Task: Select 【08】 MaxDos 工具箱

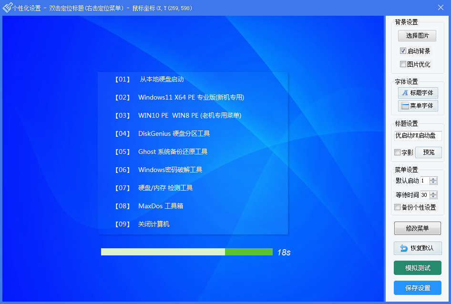Action: pyautogui.click(x=149, y=206)
